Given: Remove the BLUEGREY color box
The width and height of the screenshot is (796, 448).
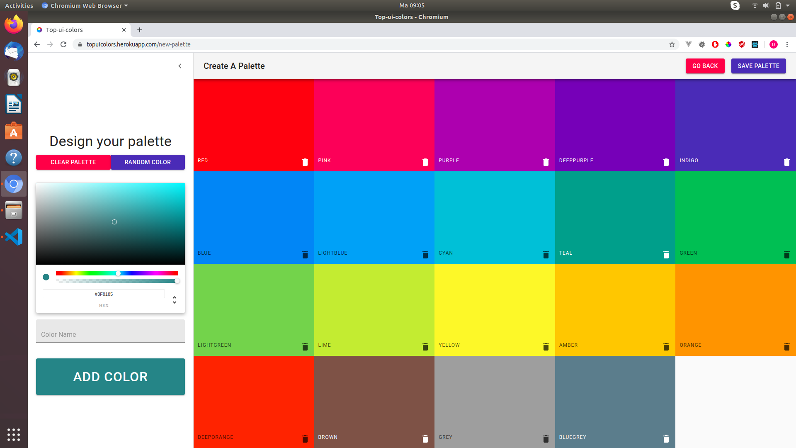Looking at the screenshot, I should 666,439.
